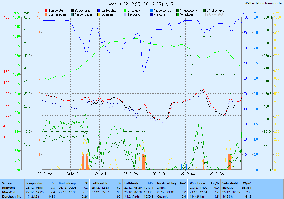Screen dimensions: 284x199
Task: Click the Niederschlag legend square
Action: tap(151, 11)
